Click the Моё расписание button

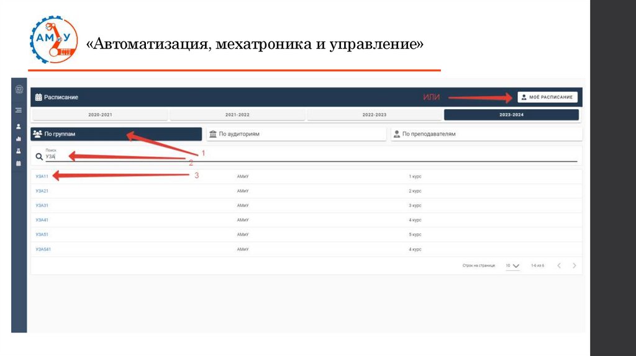(x=547, y=97)
